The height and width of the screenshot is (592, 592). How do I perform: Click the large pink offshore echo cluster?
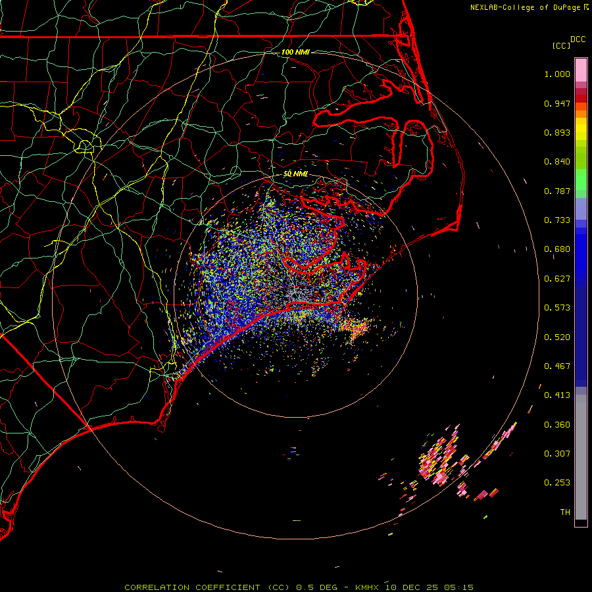pyautogui.click(x=440, y=458)
